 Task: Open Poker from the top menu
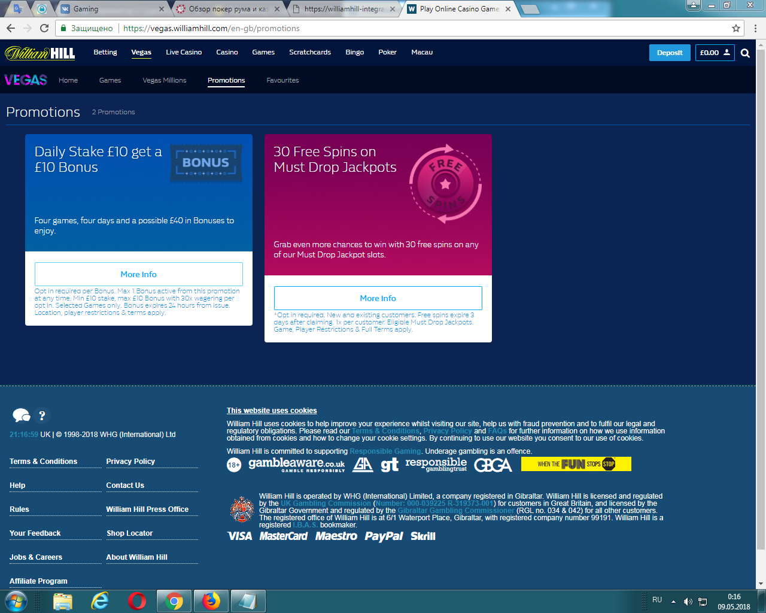(388, 52)
